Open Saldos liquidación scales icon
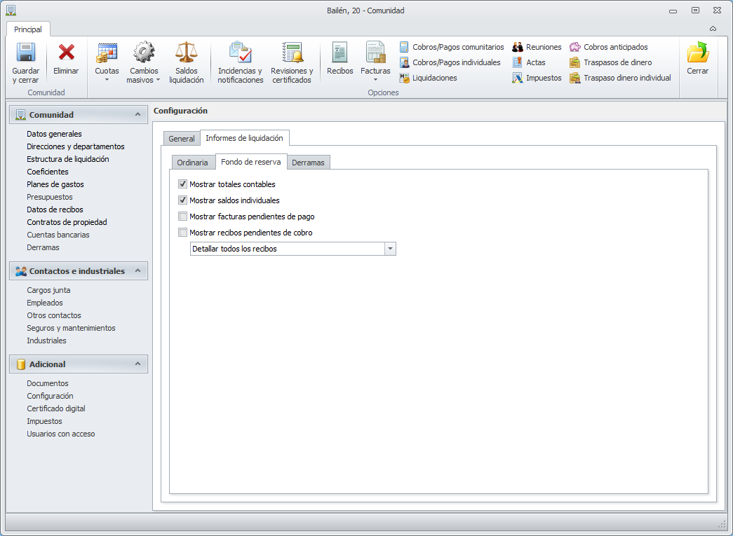 (186, 52)
